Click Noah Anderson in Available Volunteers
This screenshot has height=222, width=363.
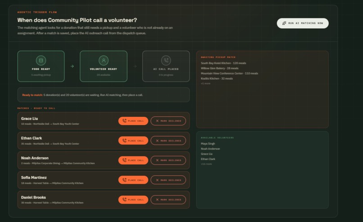pyautogui.click(x=210, y=149)
